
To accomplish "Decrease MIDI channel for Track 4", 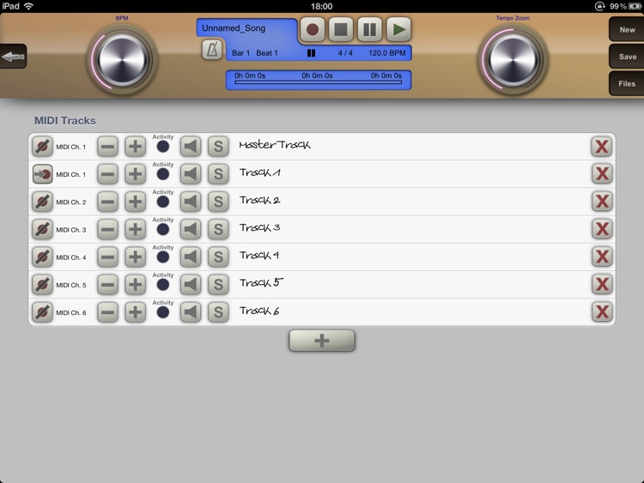I will point(107,257).
